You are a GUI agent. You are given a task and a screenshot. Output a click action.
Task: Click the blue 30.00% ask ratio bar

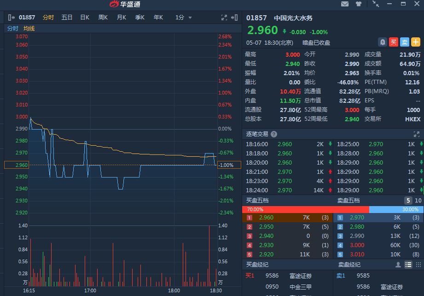pyautogui.click(x=396, y=209)
